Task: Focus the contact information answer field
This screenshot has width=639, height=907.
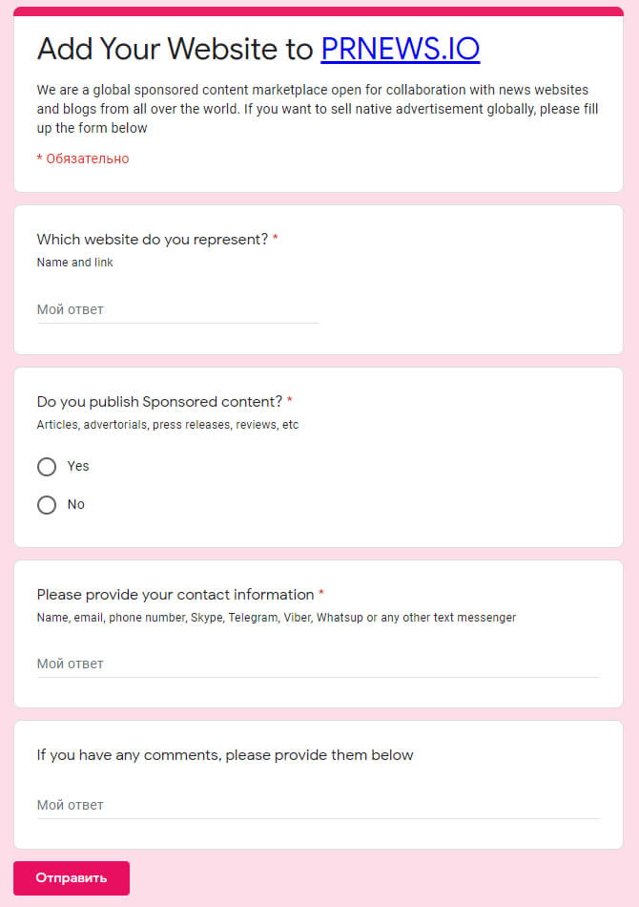Action: 318,664
